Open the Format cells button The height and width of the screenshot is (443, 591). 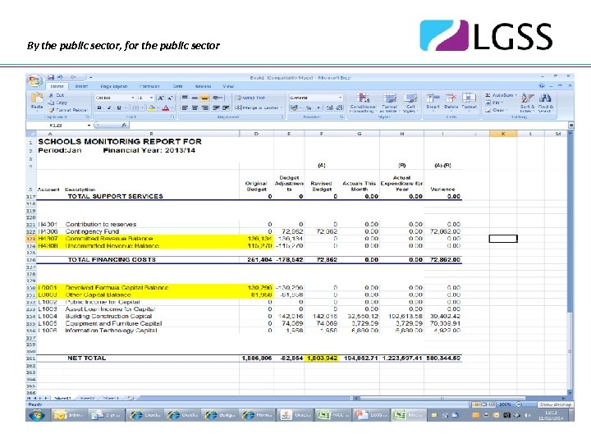469,102
